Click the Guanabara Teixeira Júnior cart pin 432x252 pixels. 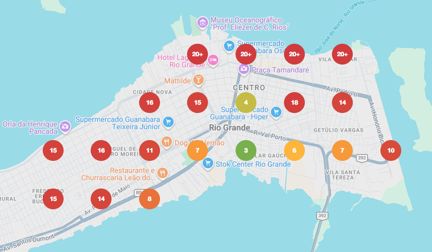tap(168, 122)
